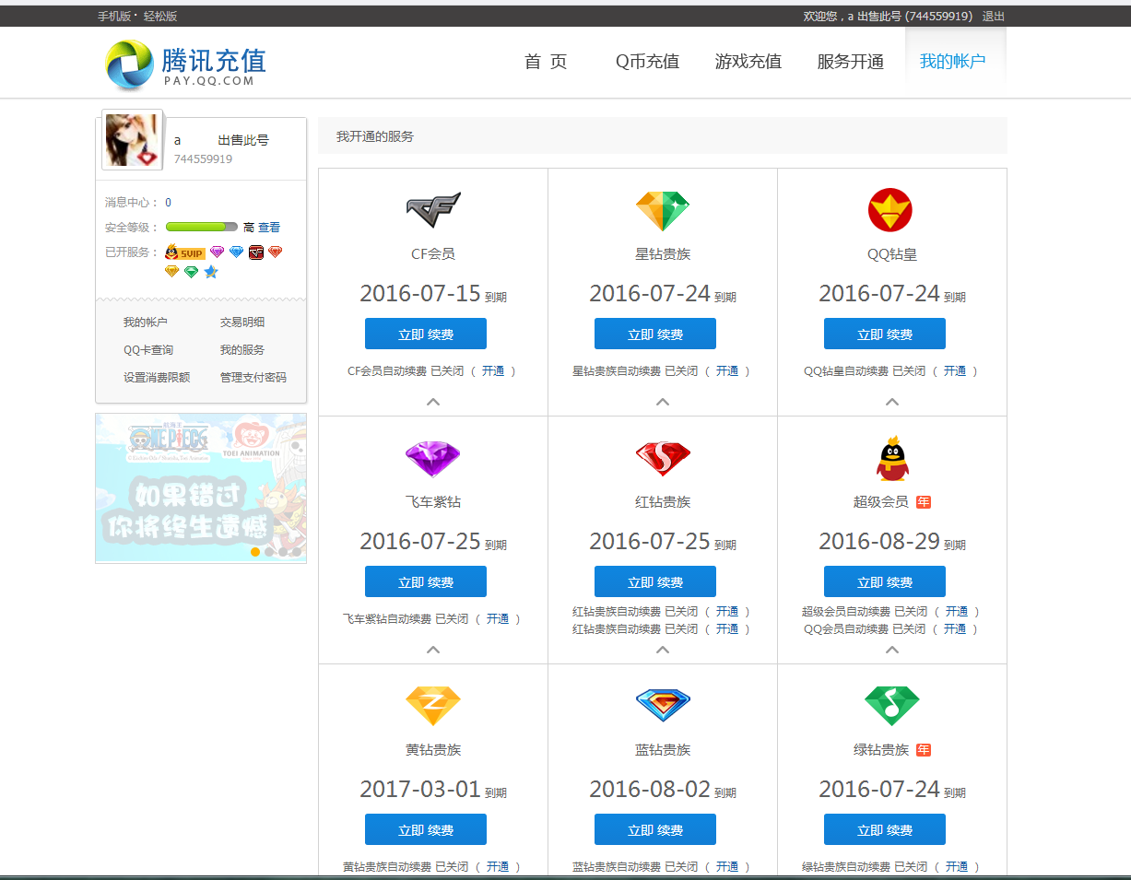
Task: Collapse the 超级会员 card chevron
Action: 891,650
